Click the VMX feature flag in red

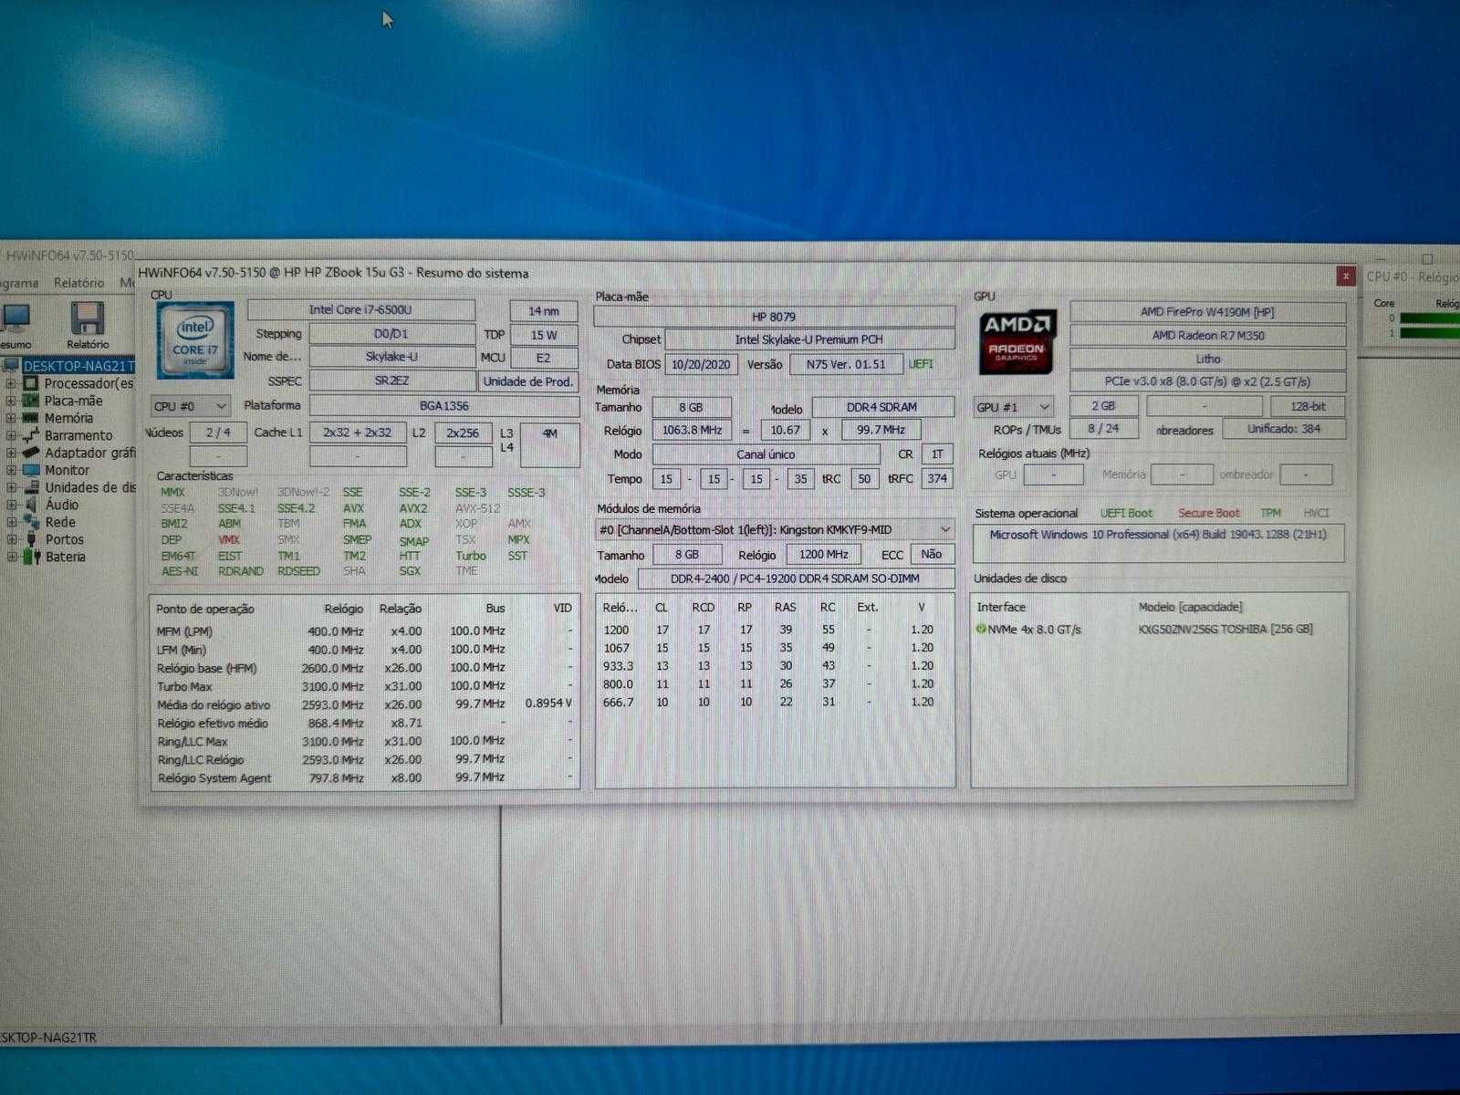coord(228,540)
